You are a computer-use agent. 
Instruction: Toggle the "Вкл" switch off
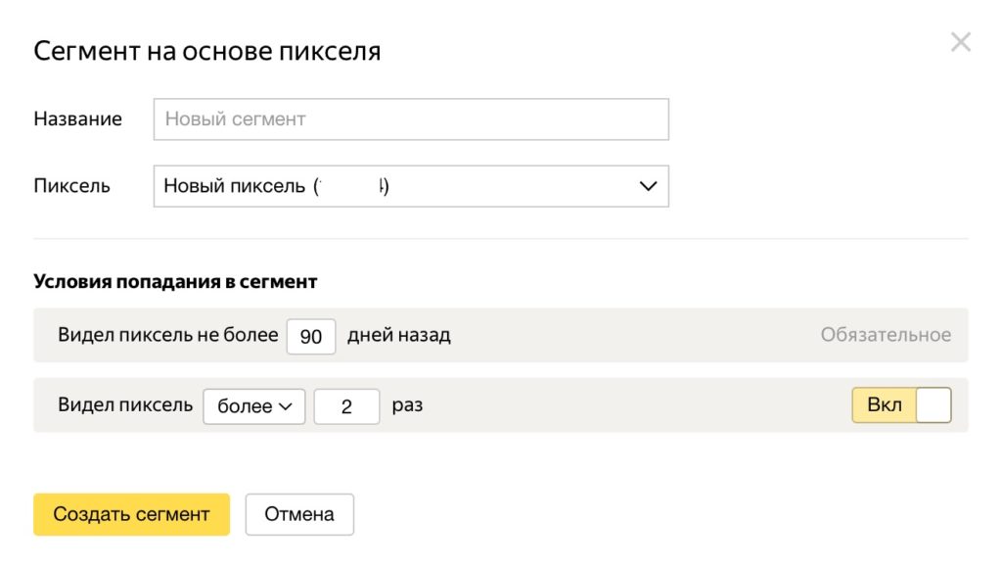pos(901,405)
